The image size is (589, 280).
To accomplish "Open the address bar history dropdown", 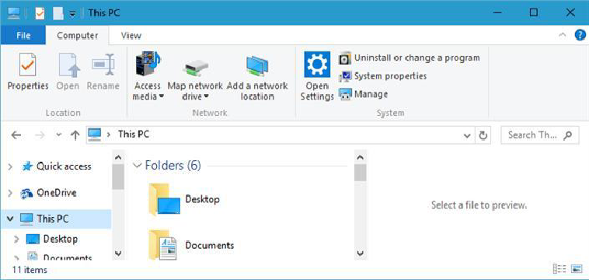I will pos(467,135).
